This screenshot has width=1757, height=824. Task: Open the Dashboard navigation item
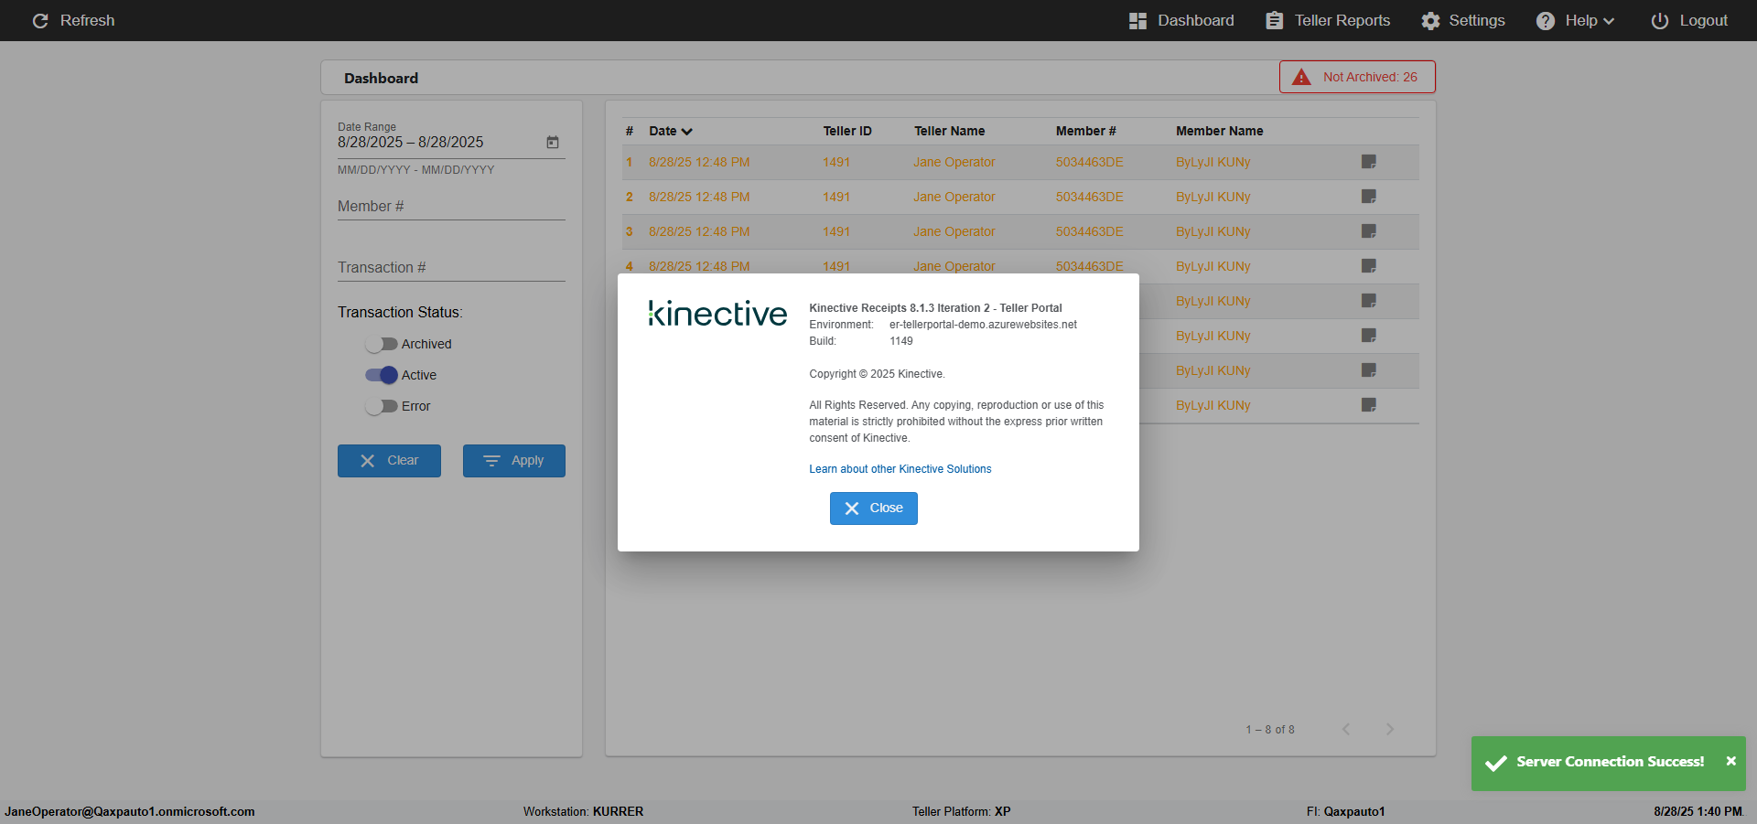pyautogui.click(x=1181, y=20)
